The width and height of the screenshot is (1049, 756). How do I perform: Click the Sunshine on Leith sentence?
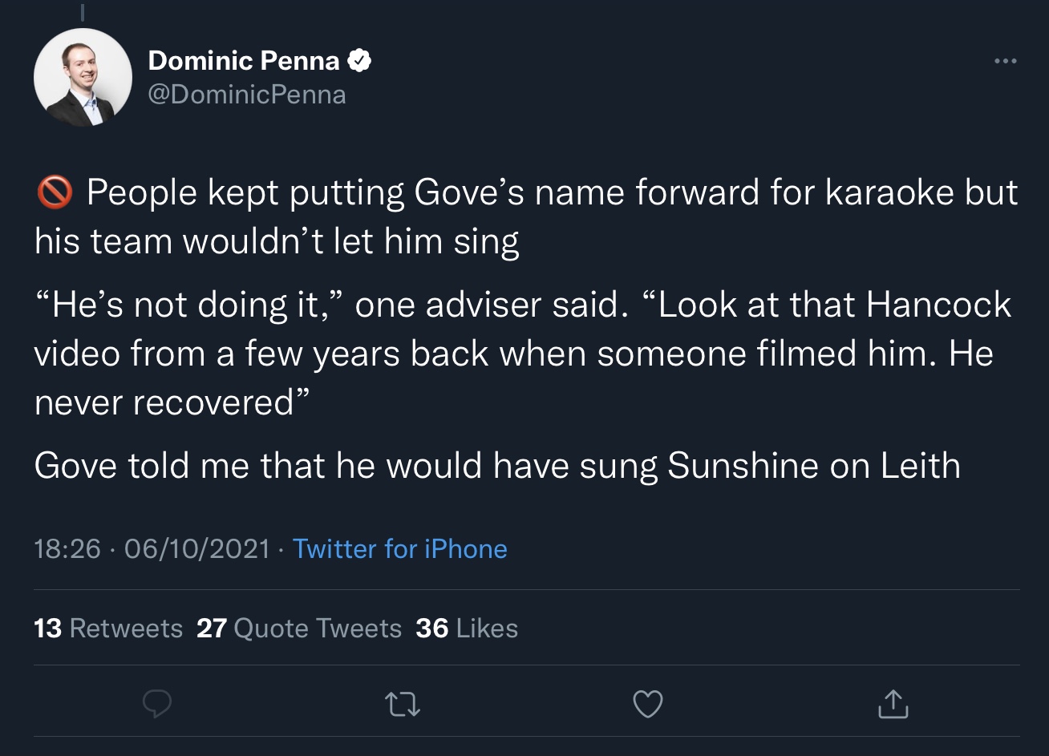point(497,466)
